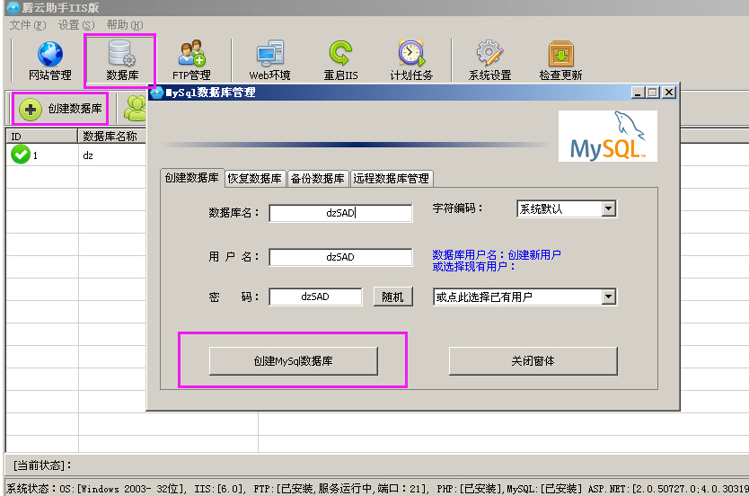Click the 关闭窗体 button

533,361
